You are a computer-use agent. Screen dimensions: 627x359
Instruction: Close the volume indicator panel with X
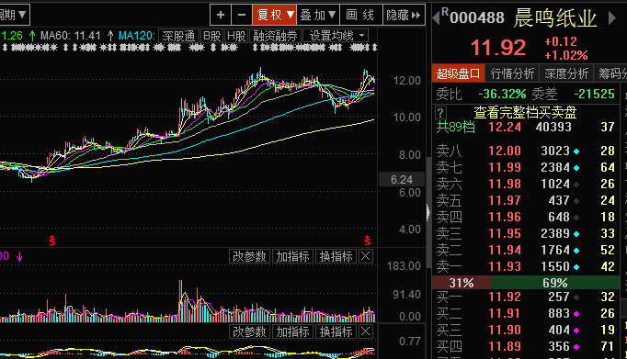pyautogui.click(x=366, y=256)
